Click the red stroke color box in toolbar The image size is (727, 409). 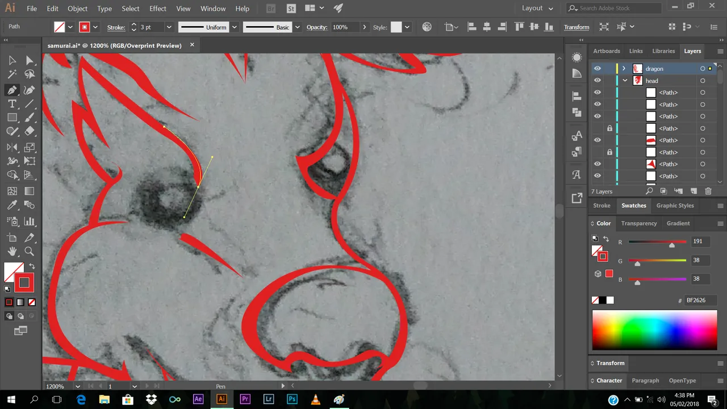click(x=24, y=282)
